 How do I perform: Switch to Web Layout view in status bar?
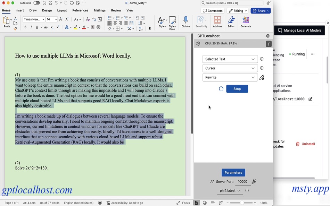click(205, 203)
